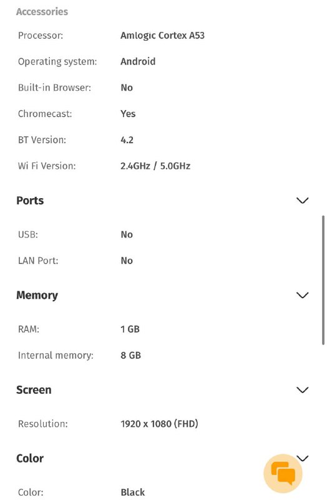The width and height of the screenshot is (327, 500).
Task: Click the Memory section title
Action: coord(37,295)
